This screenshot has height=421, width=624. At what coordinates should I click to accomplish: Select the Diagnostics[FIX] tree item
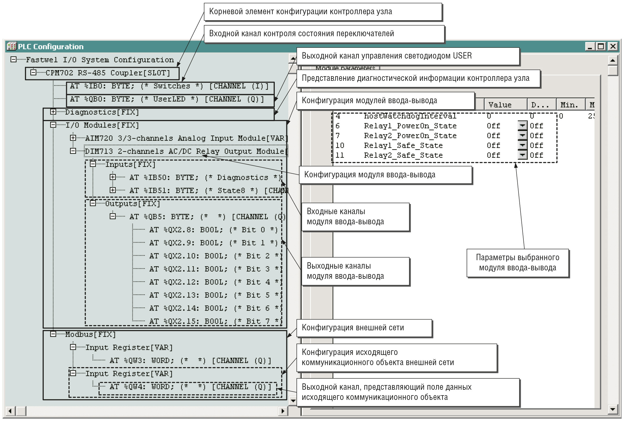tap(102, 112)
